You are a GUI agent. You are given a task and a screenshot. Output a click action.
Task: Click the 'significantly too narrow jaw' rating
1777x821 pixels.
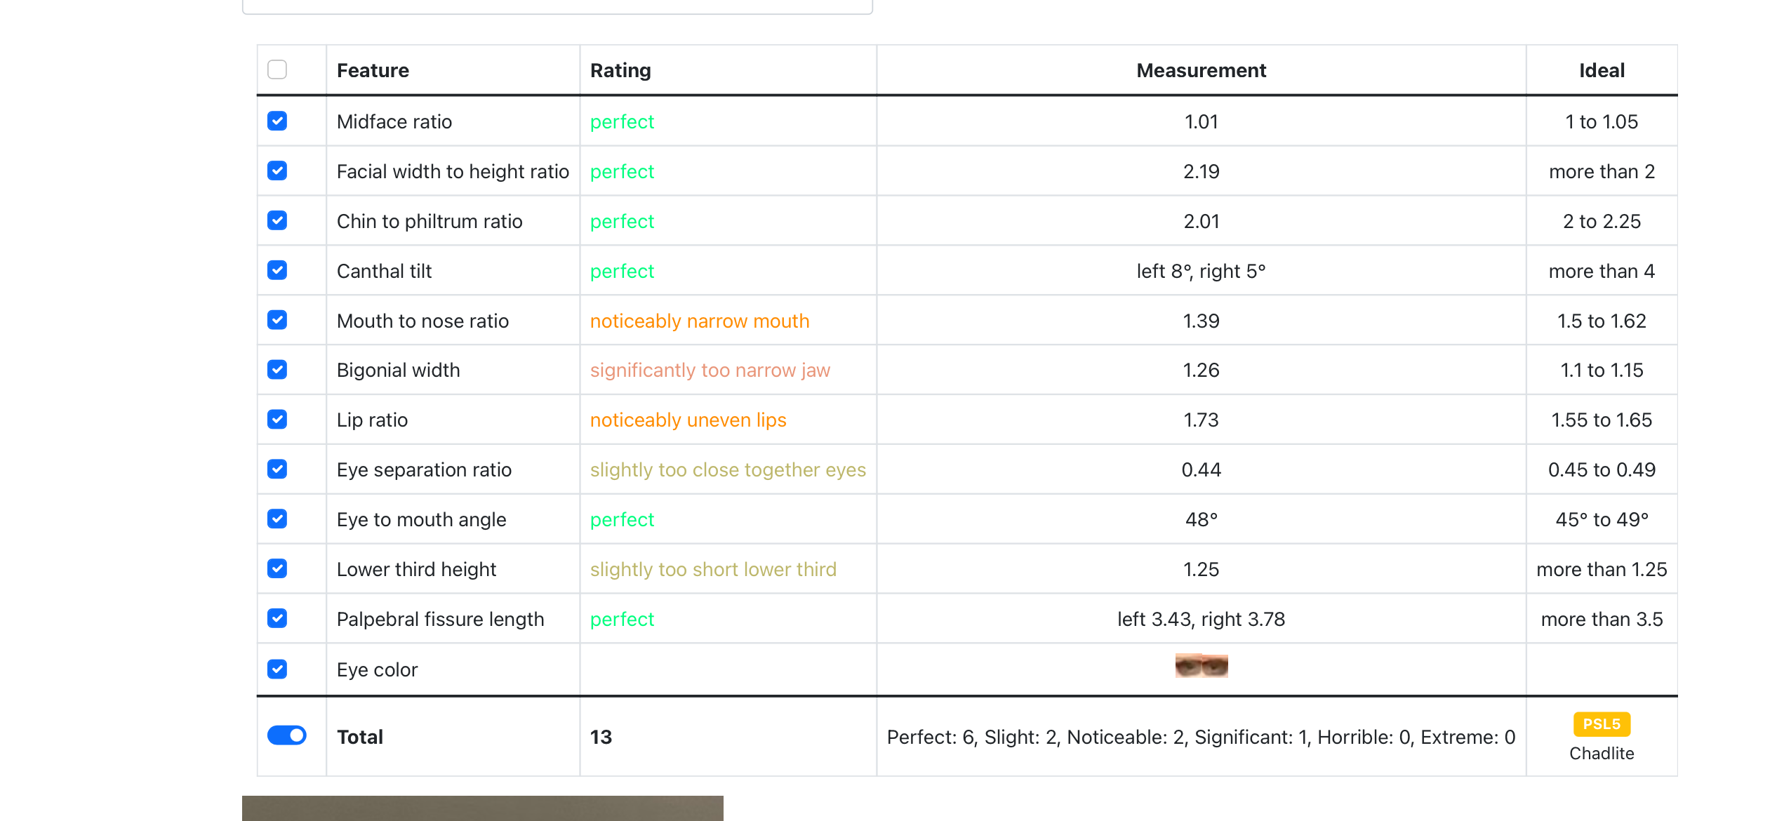710,370
